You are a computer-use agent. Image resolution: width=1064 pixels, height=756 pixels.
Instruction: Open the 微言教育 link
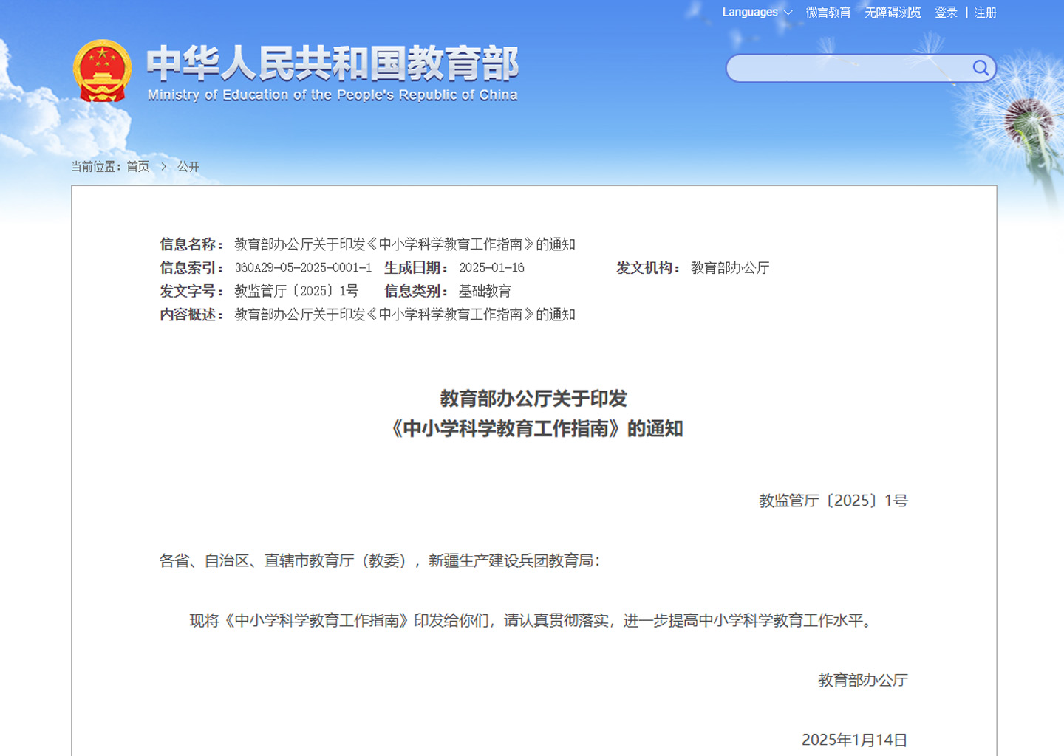pyautogui.click(x=828, y=13)
